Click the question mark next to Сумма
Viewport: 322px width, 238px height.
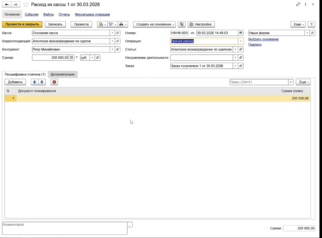pyautogui.click(x=77, y=58)
